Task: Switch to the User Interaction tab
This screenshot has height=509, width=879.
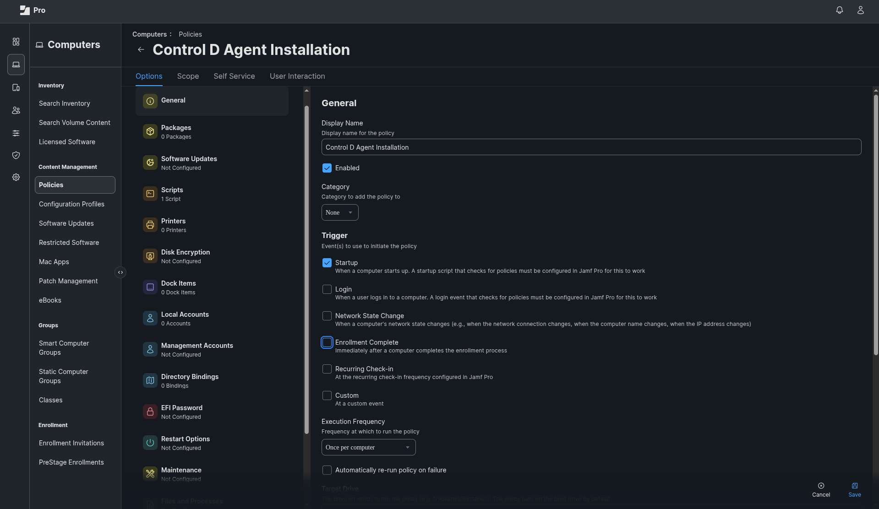Action: 297,76
